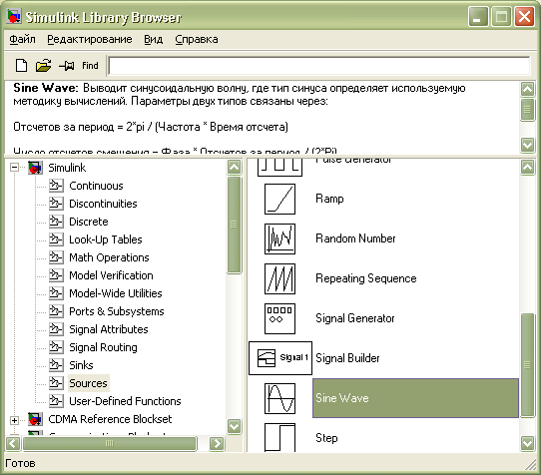Expand the CDMA Reference Blockset node
The image size is (541, 475).
(x=15, y=420)
